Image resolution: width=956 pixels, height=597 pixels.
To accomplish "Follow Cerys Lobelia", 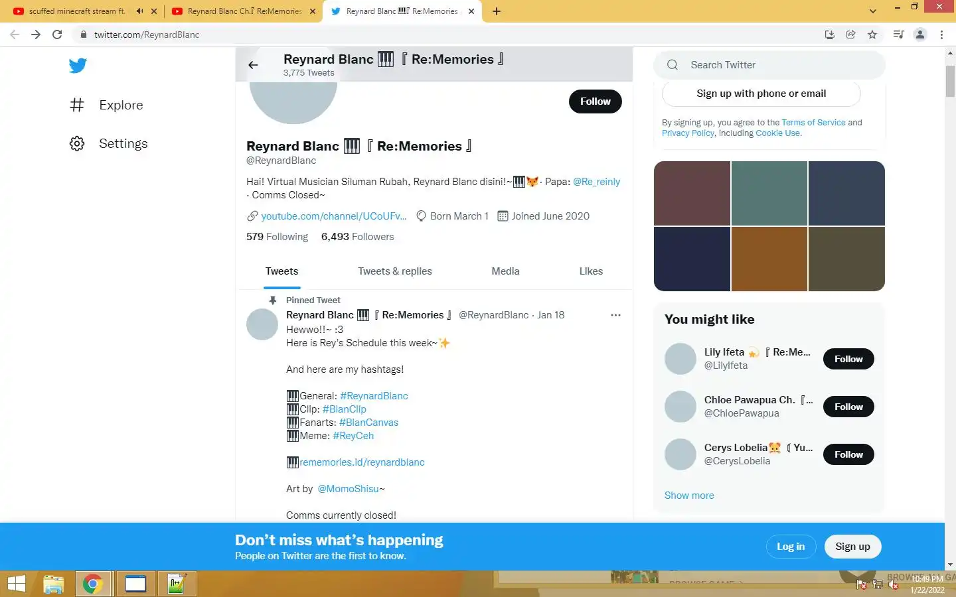I will point(848,454).
